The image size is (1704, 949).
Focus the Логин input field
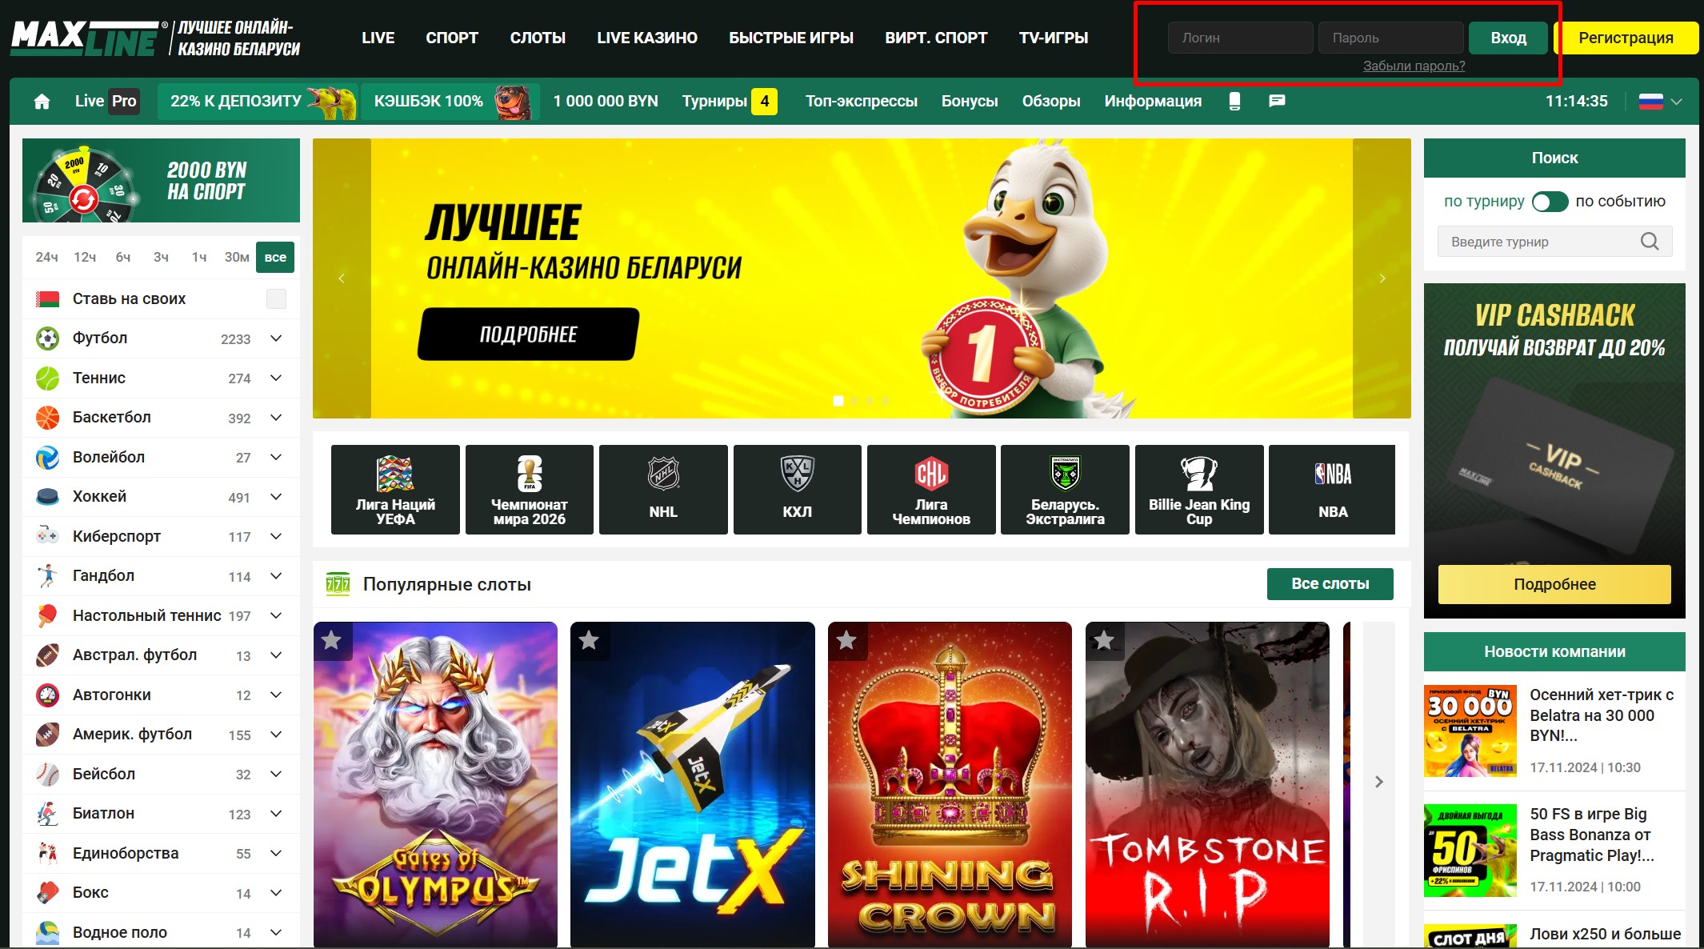pyautogui.click(x=1240, y=38)
